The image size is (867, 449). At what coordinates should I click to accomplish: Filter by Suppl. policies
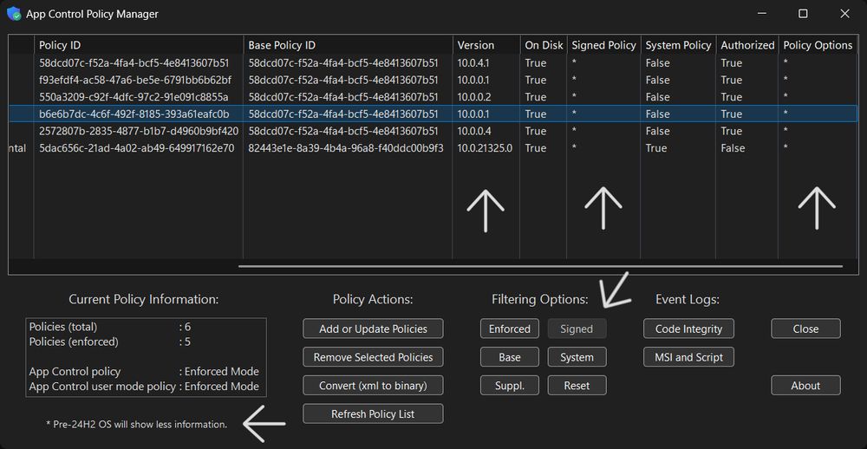point(509,386)
